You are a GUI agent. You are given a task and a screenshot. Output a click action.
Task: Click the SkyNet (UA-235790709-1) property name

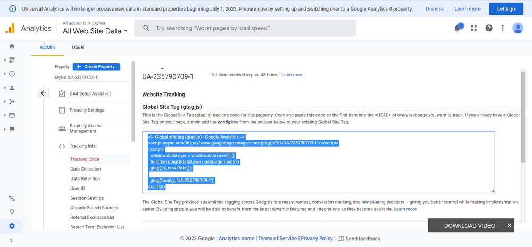click(x=77, y=77)
